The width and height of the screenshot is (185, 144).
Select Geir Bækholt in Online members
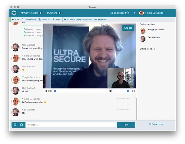tap(154, 37)
